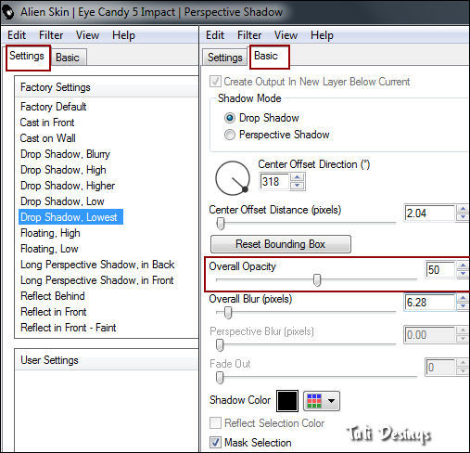
Task: Select Drop Shadow, Blurry preset
Action: (65, 154)
